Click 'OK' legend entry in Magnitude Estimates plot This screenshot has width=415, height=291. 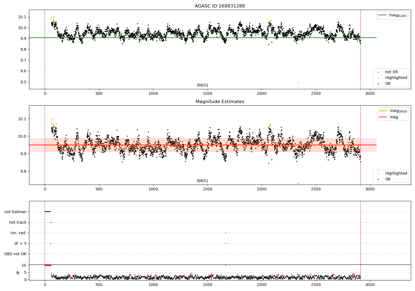(384, 179)
